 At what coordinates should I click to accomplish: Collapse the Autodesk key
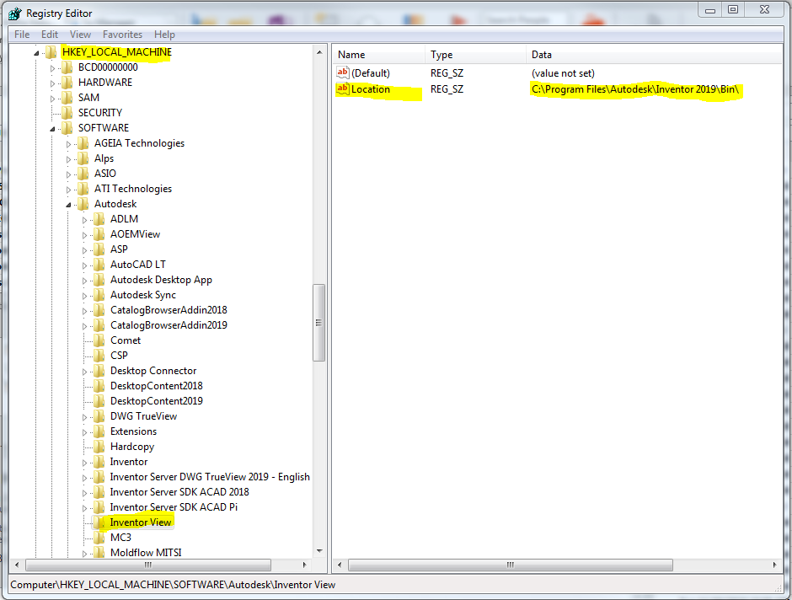click(69, 205)
